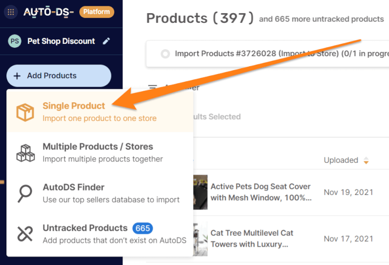
Task: Select AutoDS Finder menu entry
Action: point(73,187)
